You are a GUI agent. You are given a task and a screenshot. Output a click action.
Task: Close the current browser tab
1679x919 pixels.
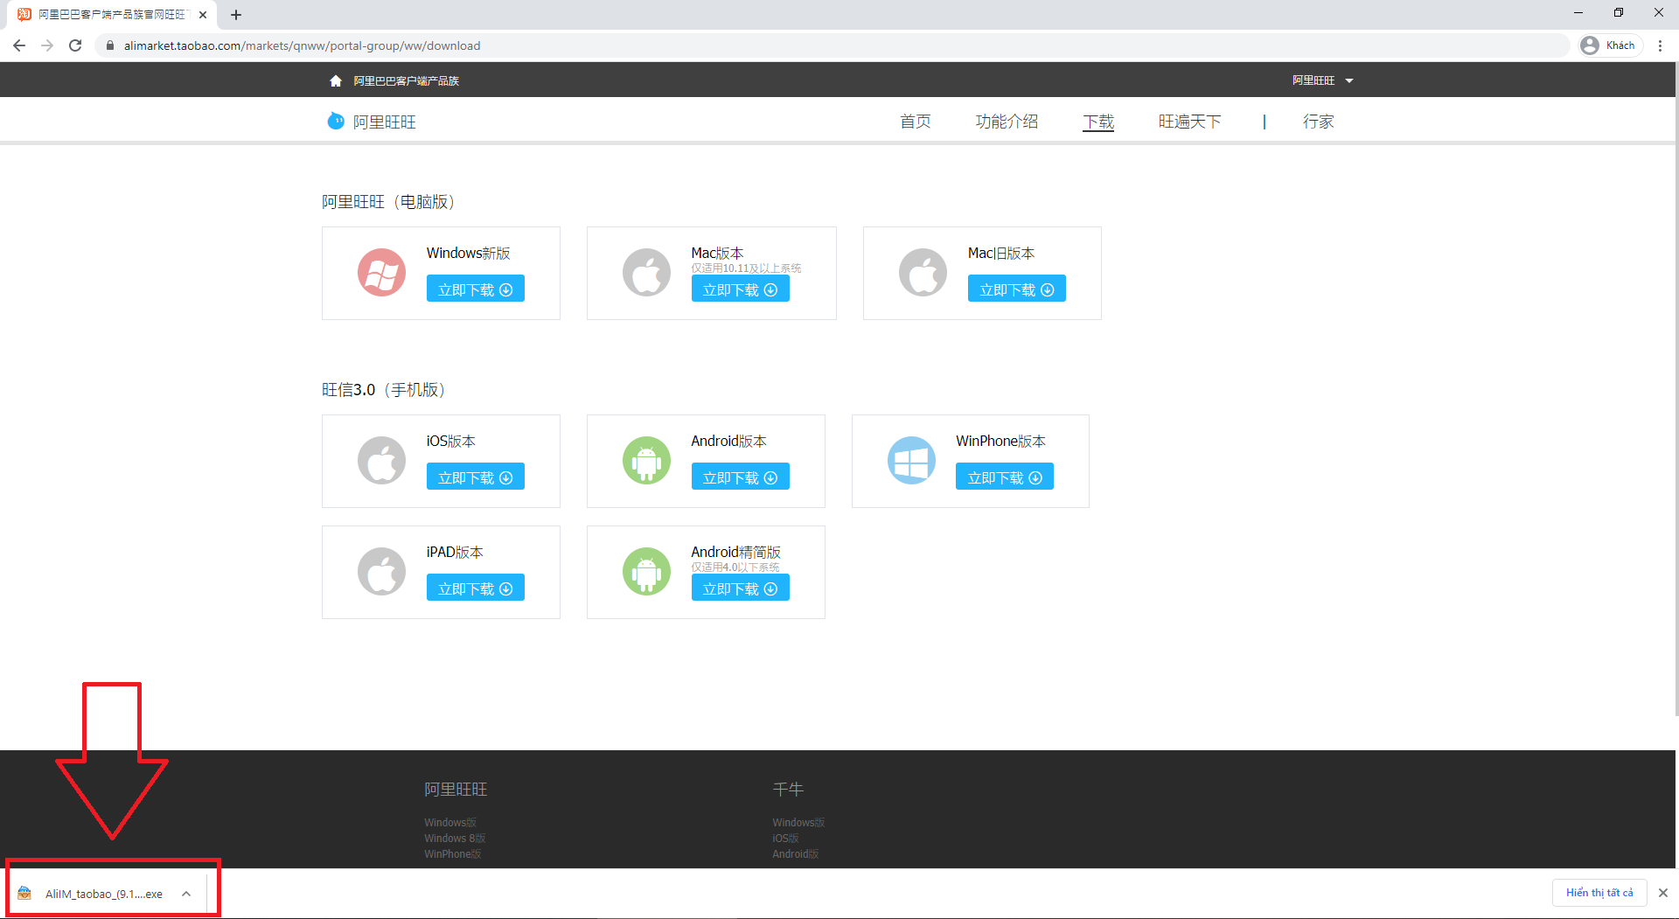[x=203, y=15]
